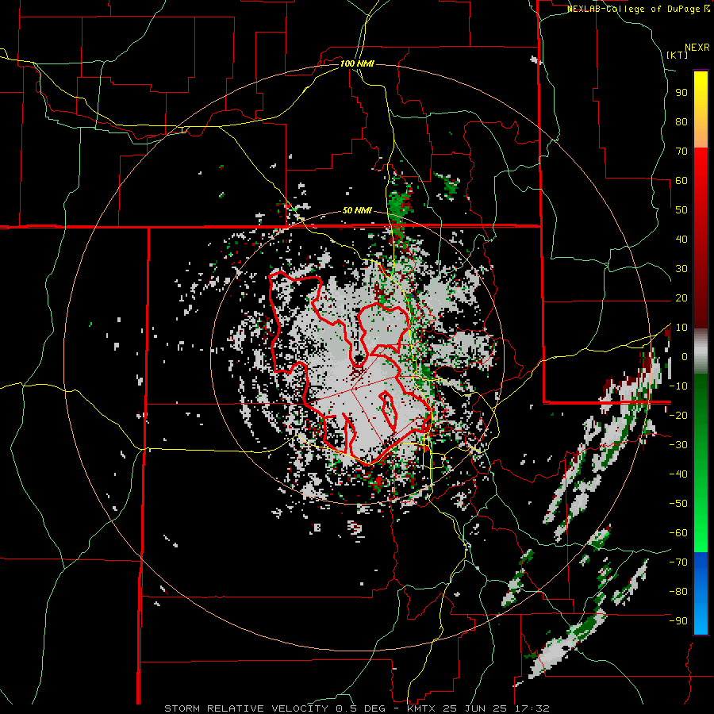Click the -50 value on the color scale
Viewport: 714px width, 714px height.
coord(678,504)
